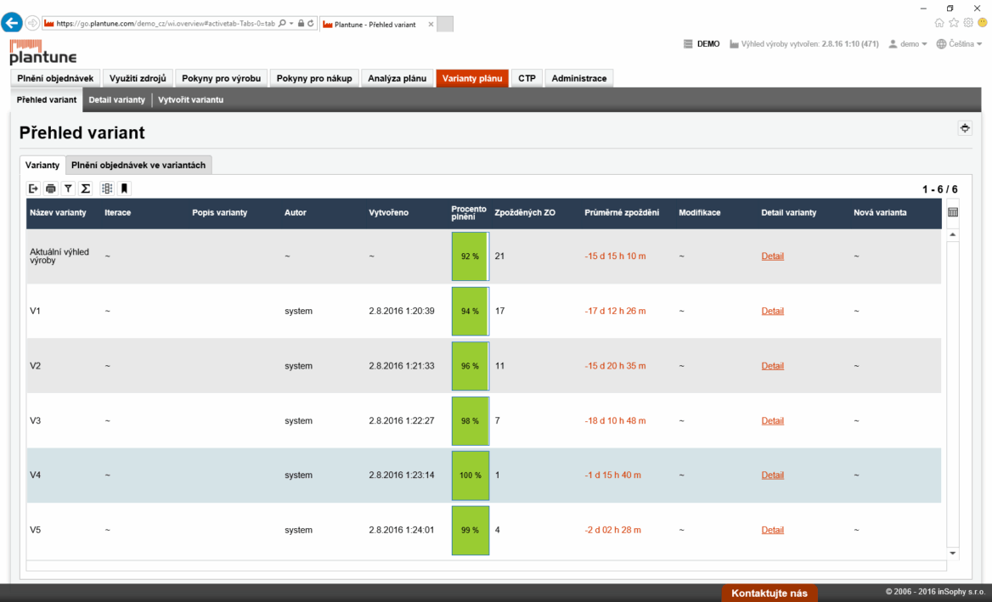This screenshot has height=602, width=992.
Task: Click the print icon above the table
Action: tap(51, 188)
